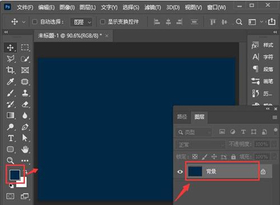Collapse the toolbox with double arrows
Viewport: 280px width, 205px height.
[x=6, y=32]
